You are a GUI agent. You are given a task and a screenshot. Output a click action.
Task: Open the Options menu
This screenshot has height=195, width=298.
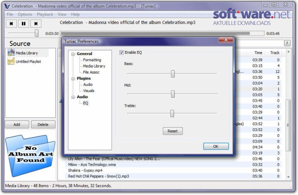click(25, 14)
